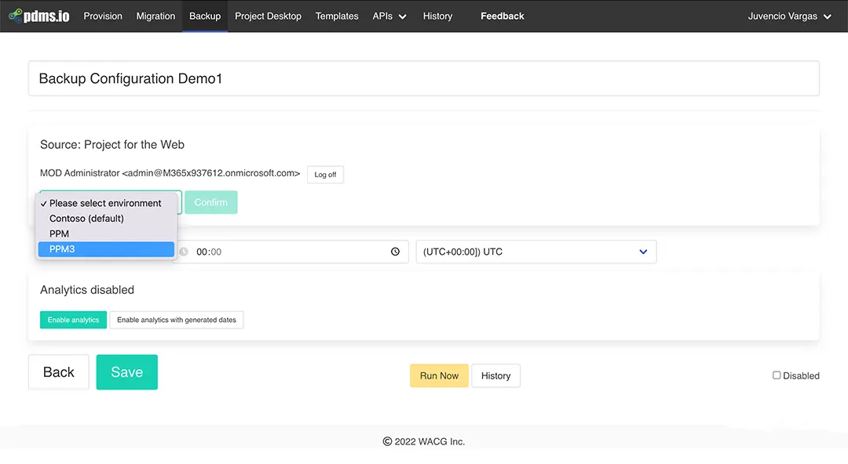Select the Contoso (default) environment
Image resolution: width=848 pixels, height=464 pixels.
click(86, 218)
